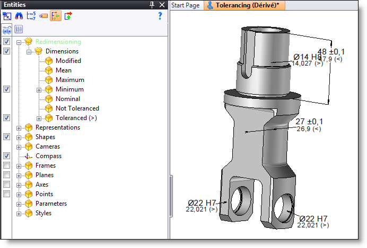Pin the Entities panel
Screen dimensions: 367x248
click(152, 5)
